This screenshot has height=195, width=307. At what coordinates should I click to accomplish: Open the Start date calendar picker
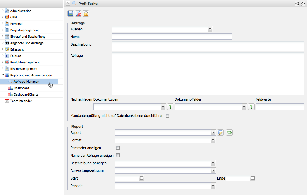(x=141, y=178)
